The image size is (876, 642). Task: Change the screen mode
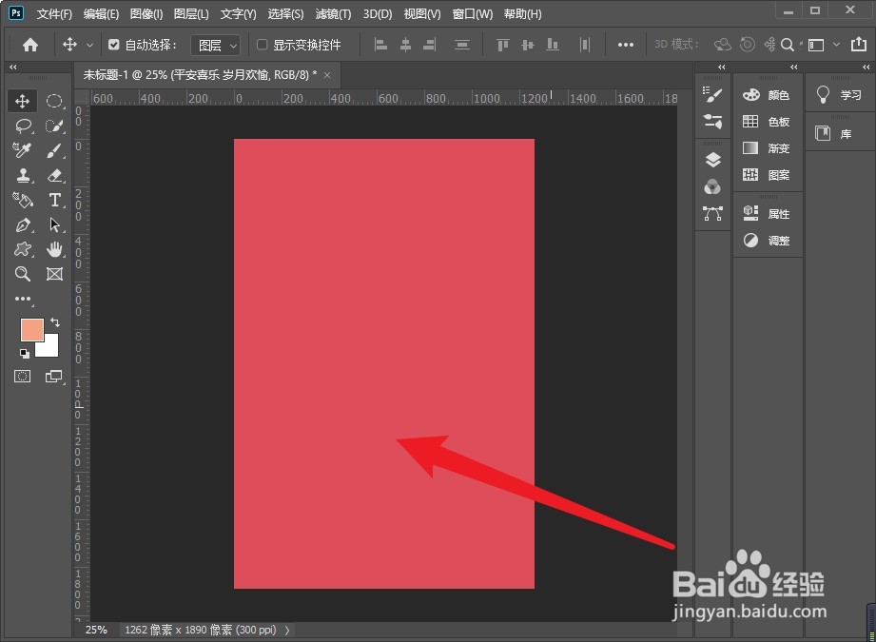point(53,376)
